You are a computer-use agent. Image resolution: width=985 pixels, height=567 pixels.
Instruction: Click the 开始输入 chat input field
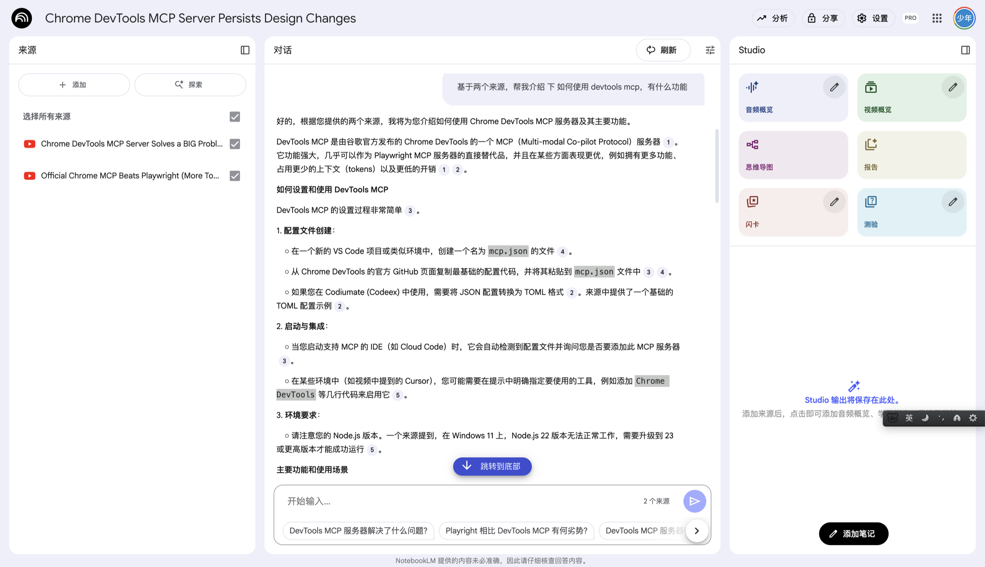click(460, 501)
